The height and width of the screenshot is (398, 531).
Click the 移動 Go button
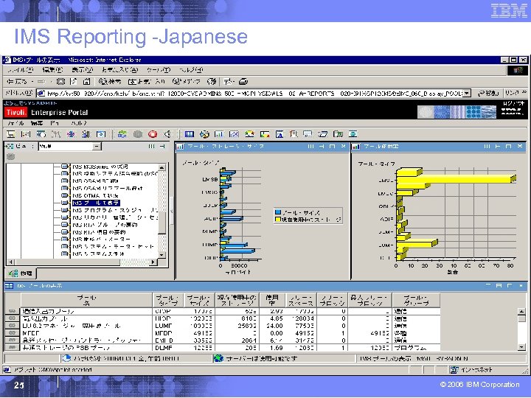pyautogui.click(x=487, y=93)
